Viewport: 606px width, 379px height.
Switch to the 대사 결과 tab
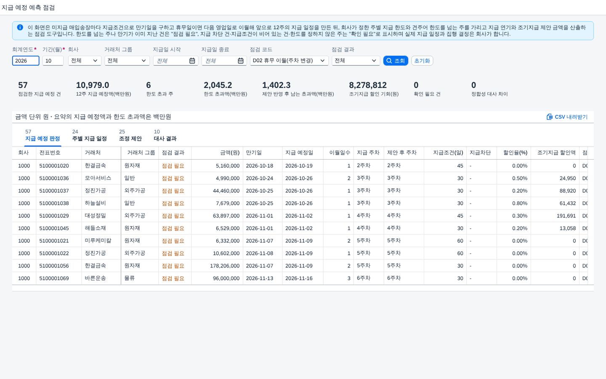165,136
